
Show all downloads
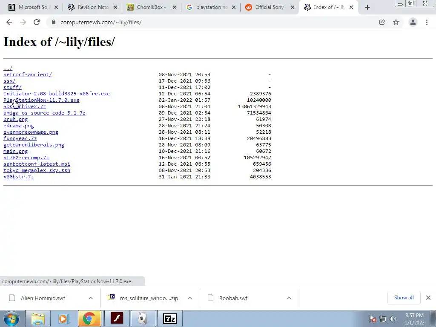click(x=404, y=298)
